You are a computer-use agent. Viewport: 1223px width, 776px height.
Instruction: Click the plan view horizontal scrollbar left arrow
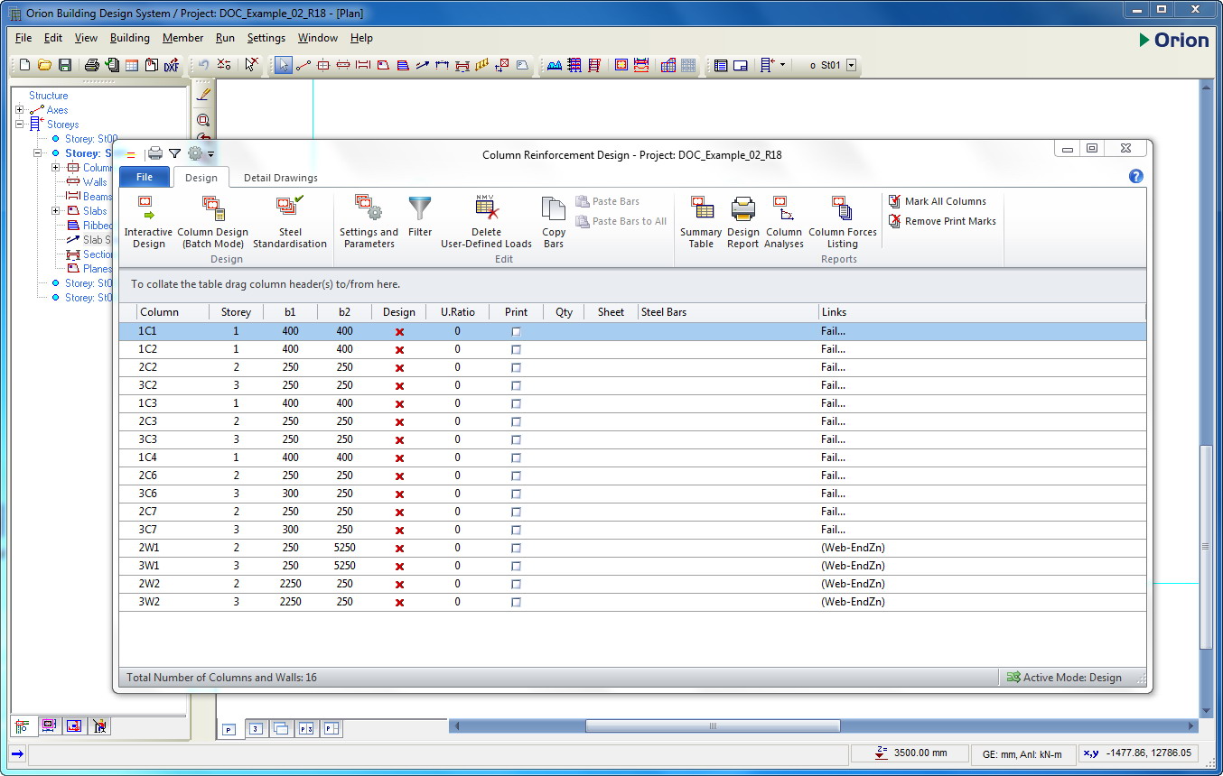(x=455, y=725)
